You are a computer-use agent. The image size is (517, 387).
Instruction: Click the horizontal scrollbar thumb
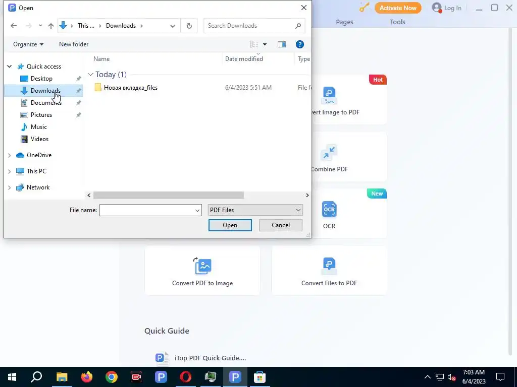[169, 195]
